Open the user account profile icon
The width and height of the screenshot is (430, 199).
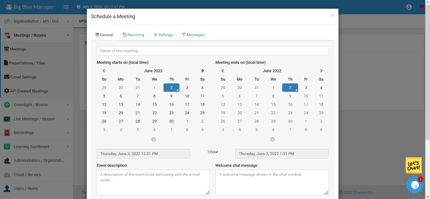[x=409, y=7]
